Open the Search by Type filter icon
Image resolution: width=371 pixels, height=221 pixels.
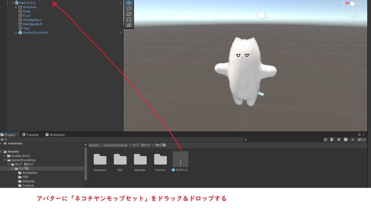332,139
